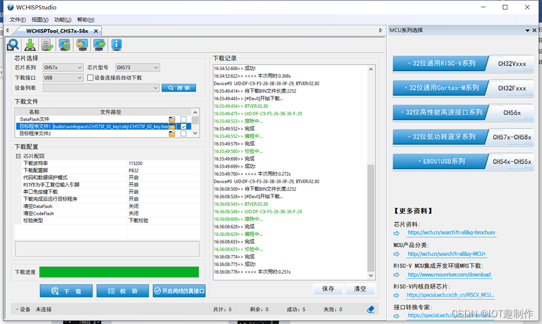Image resolution: width=542 pixels, height=324 pixels.
Task: Open the 文件(F) menu
Action: [x=18, y=20]
